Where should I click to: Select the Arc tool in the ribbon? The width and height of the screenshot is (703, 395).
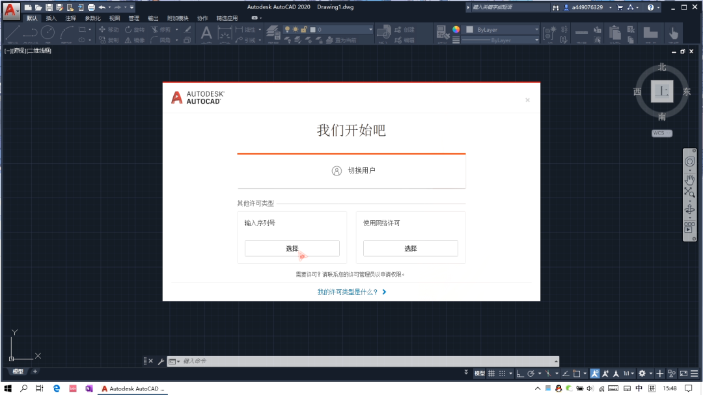click(67, 32)
